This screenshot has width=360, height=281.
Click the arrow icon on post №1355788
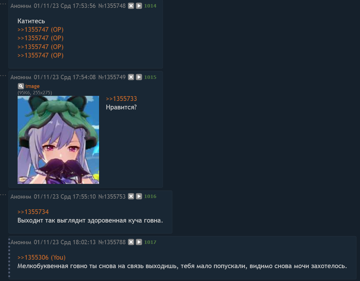coord(139,242)
